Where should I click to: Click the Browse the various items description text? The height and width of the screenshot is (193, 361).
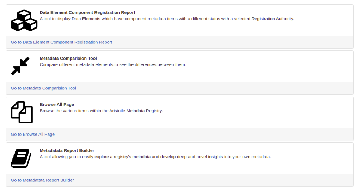pyautogui.click(x=101, y=111)
